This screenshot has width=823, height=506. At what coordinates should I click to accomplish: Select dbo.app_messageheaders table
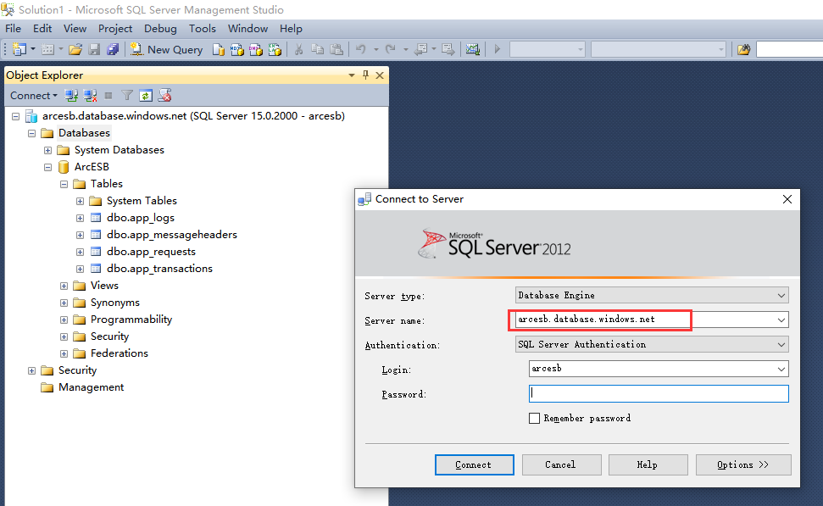(x=172, y=235)
